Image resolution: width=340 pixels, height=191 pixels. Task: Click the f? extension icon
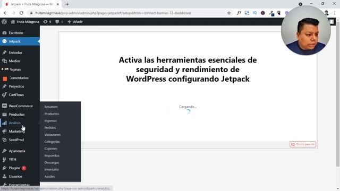pyautogui.click(x=239, y=13)
